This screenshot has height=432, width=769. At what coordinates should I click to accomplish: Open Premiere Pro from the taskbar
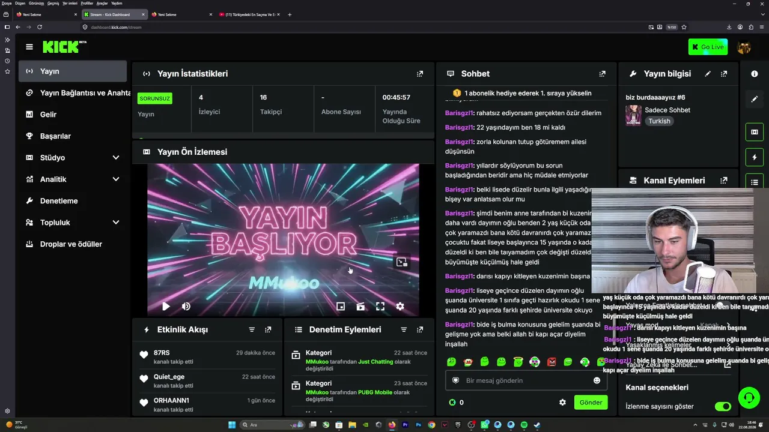(x=405, y=425)
